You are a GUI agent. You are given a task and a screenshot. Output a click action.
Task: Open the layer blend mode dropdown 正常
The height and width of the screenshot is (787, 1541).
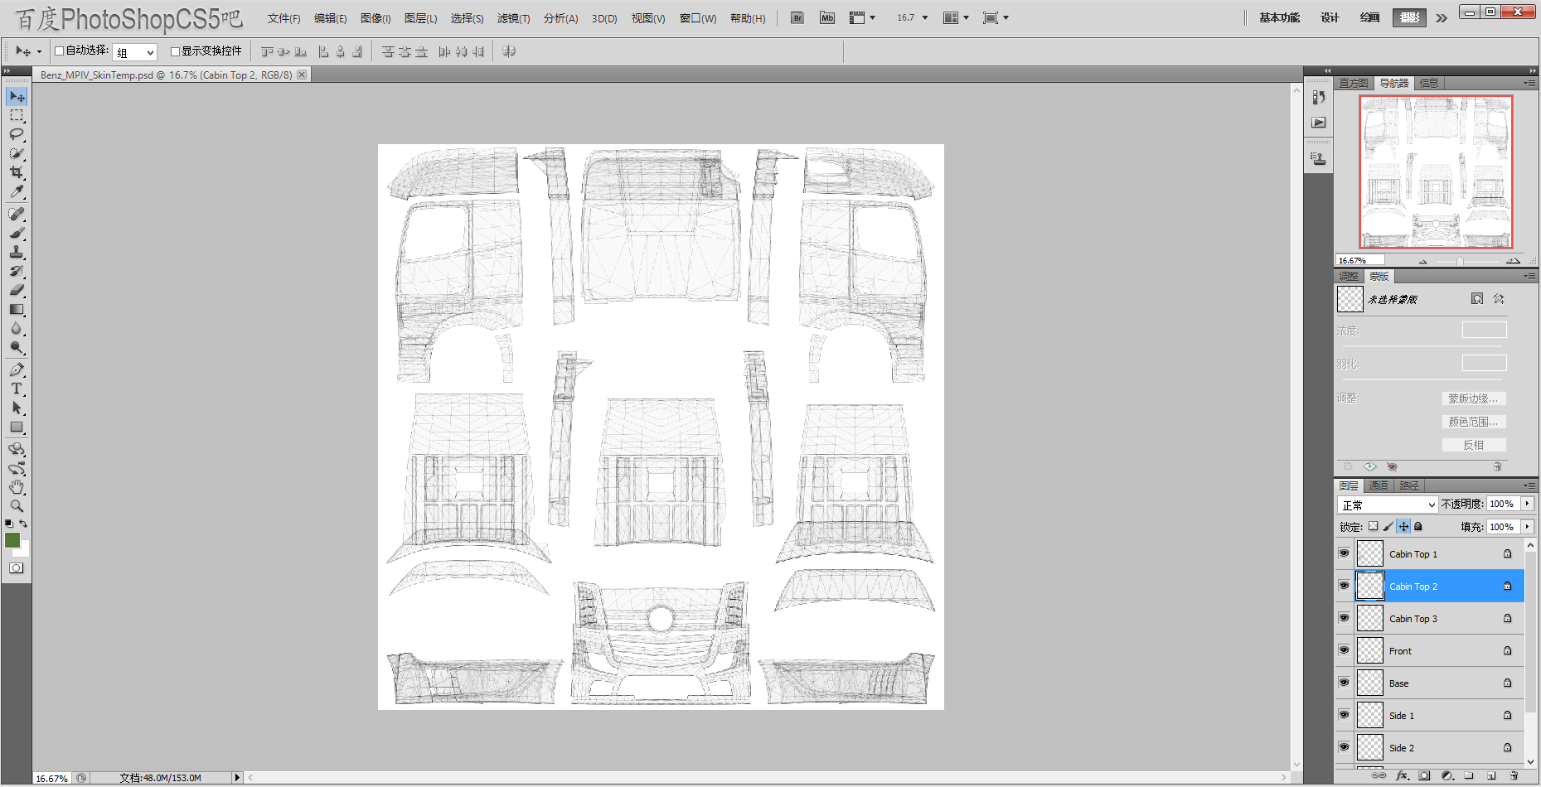pyautogui.click(x=1387, y=505)
